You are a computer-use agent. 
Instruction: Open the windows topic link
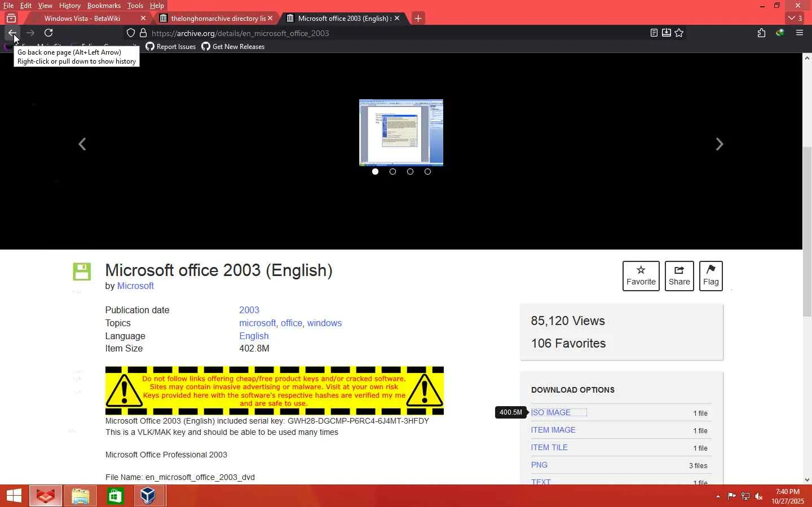pos(324,323)
